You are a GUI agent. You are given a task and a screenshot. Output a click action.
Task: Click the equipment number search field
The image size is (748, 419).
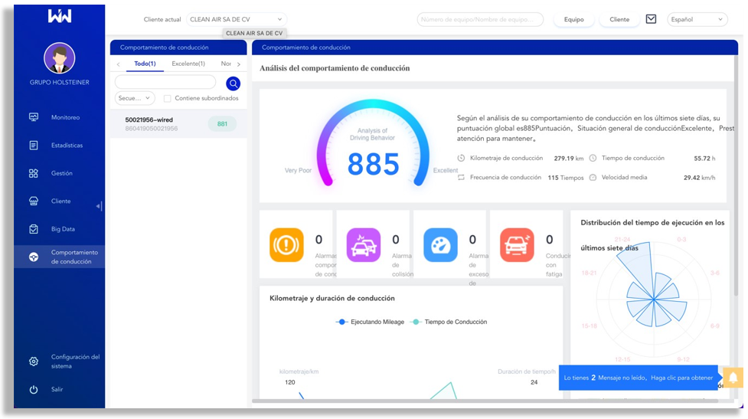pyautogui.click(x=480, y=19)
